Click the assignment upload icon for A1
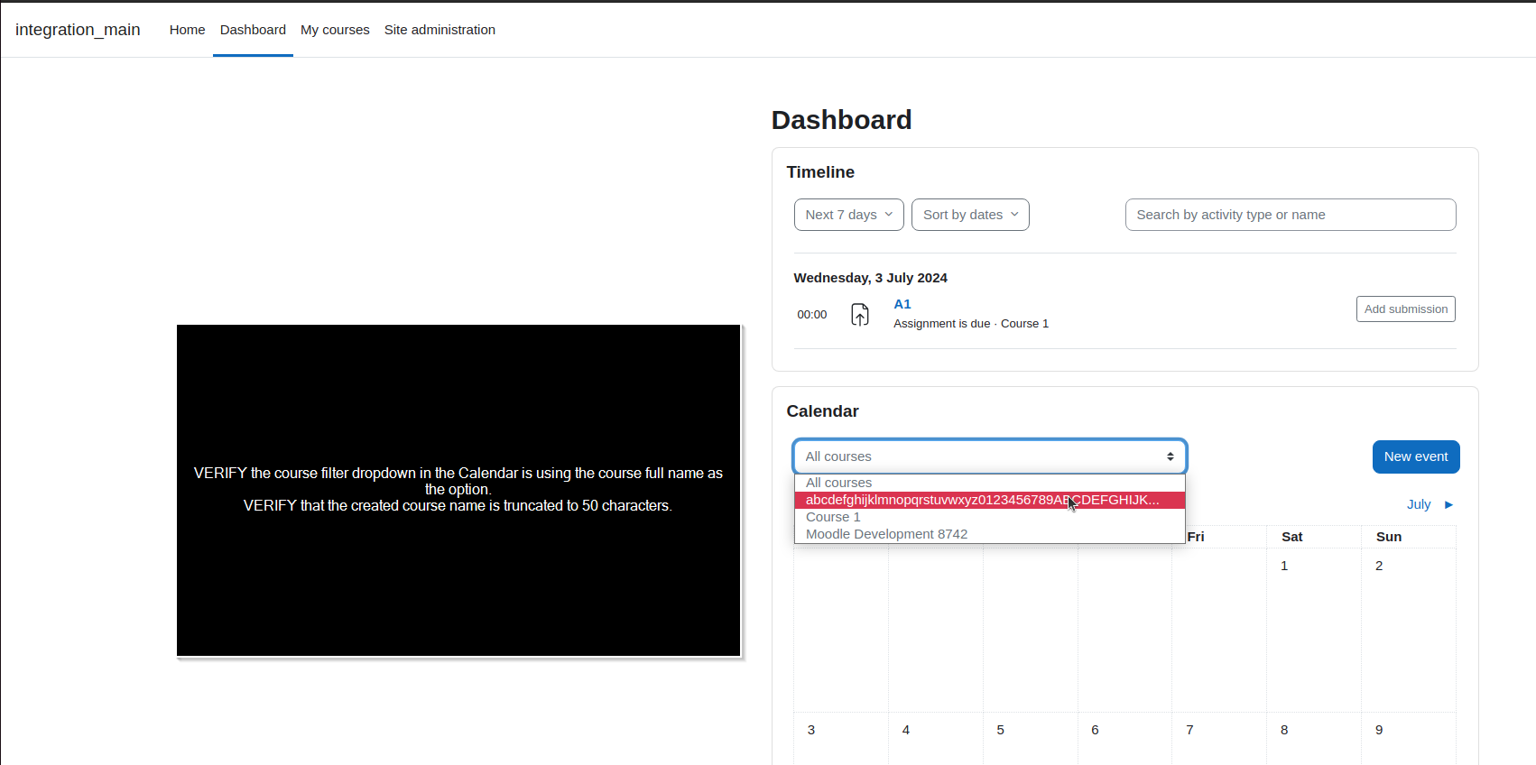 coord(860,315)
